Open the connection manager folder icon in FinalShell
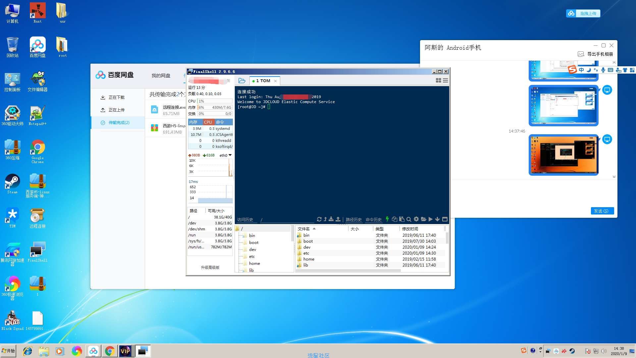Screen dimensions: 636x358 (242, 81)
